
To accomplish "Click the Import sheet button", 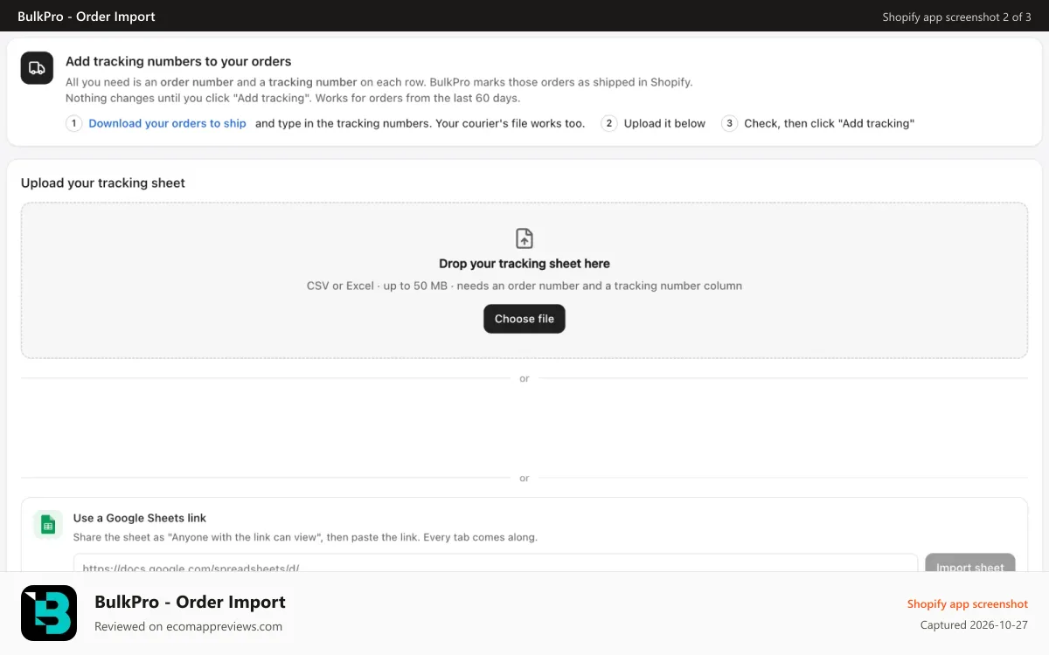I will 970,564.
